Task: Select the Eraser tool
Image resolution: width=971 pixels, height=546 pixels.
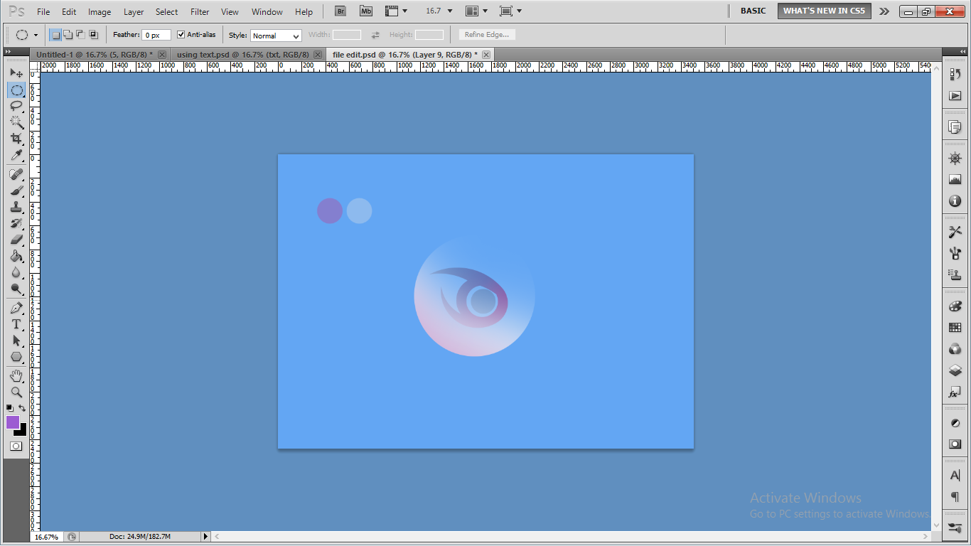Action: 16,240
